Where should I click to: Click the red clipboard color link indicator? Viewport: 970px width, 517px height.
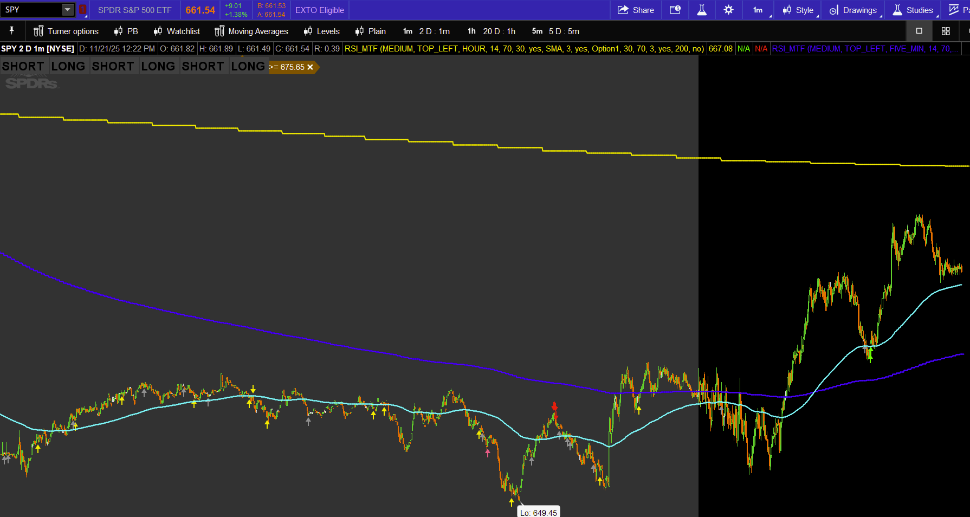pyautogui.click(x=83, y=10)
